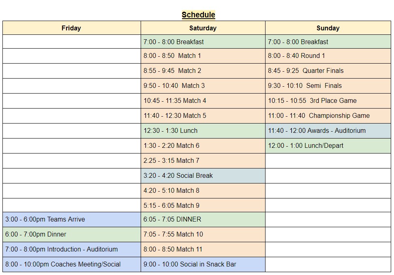Select the Quarter Finals cell
This screenshot has height=275, width=394.
[x=328, y=71]
